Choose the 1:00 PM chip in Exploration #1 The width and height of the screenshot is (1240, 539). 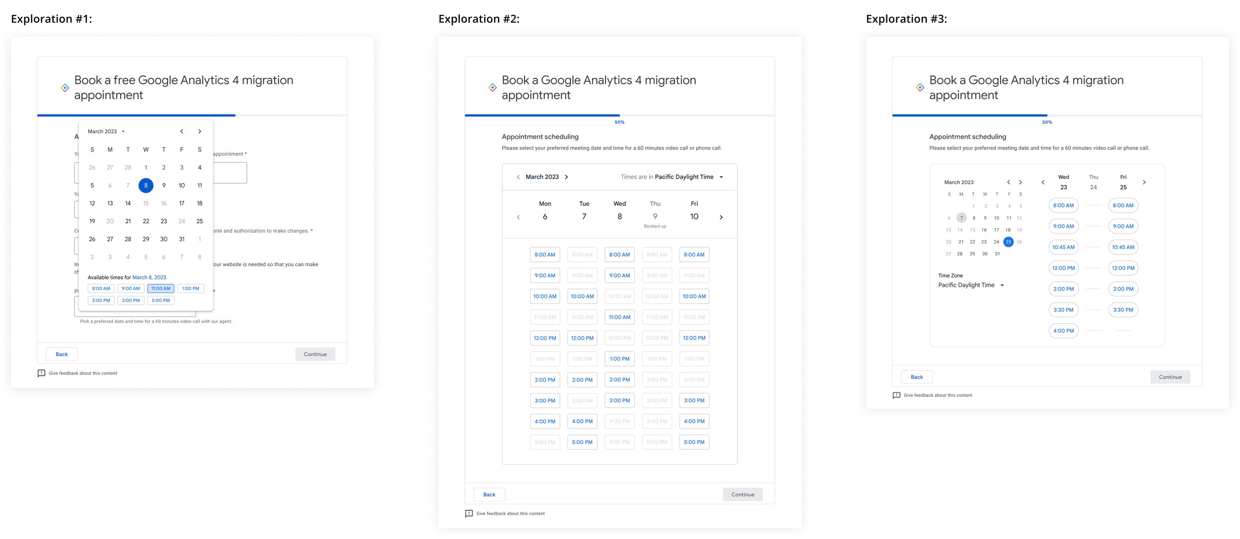coord(190,289)
